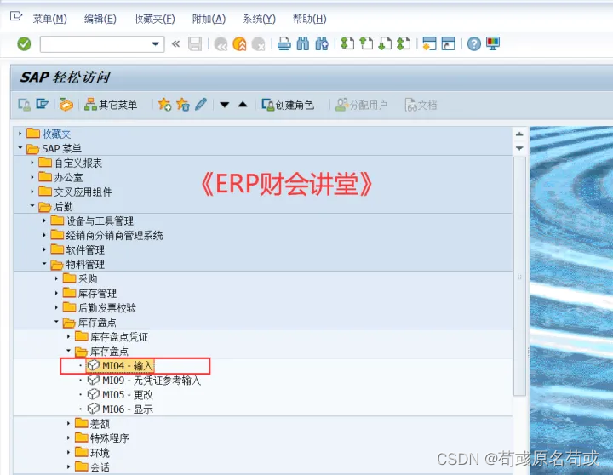The width and height of the screenshot is (613, 475).
Task: Select the 经销商分销商管理系统 tree item
Action: (115, 235)
